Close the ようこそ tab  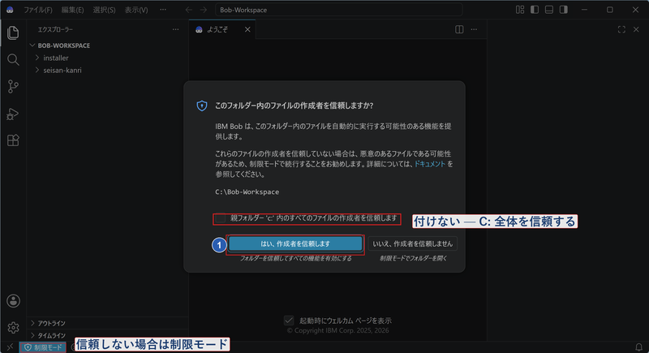pyautogui.click(x=247, y=29)
